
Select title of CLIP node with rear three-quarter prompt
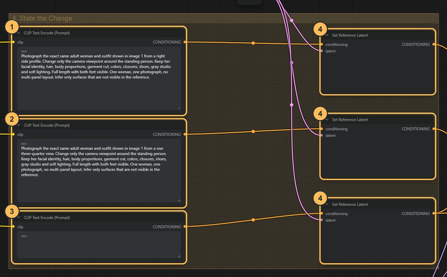(47, 126)
